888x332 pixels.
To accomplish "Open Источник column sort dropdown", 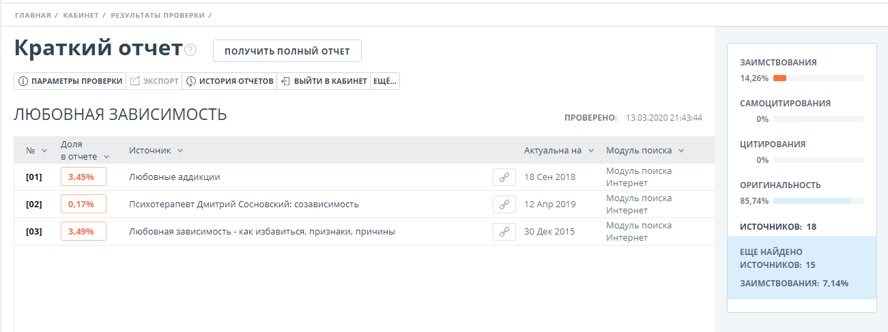I will coord(180,151).
